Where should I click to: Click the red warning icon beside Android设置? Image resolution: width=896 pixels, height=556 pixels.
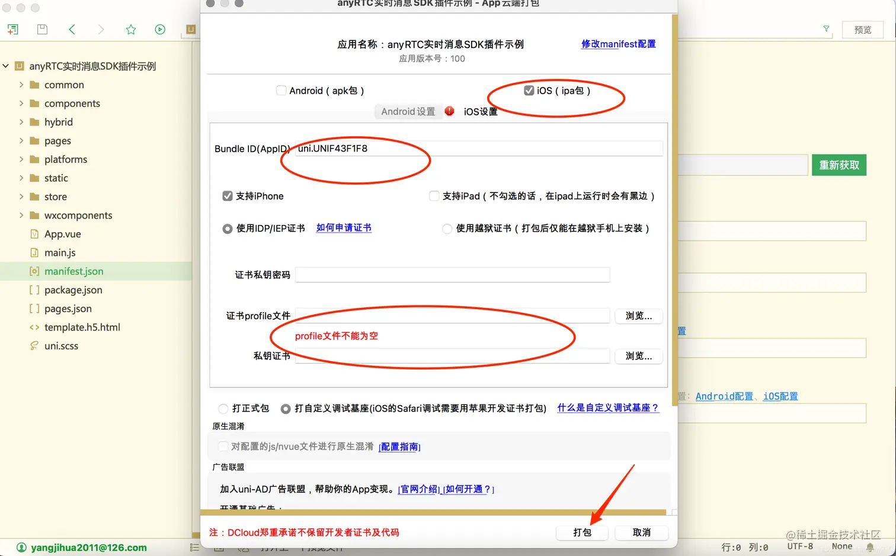pos(450,111)
